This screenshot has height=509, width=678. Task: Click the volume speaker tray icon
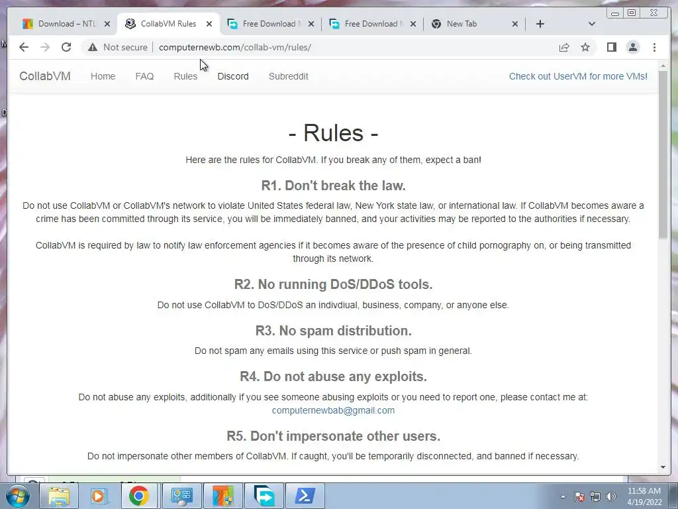point(611,496)
